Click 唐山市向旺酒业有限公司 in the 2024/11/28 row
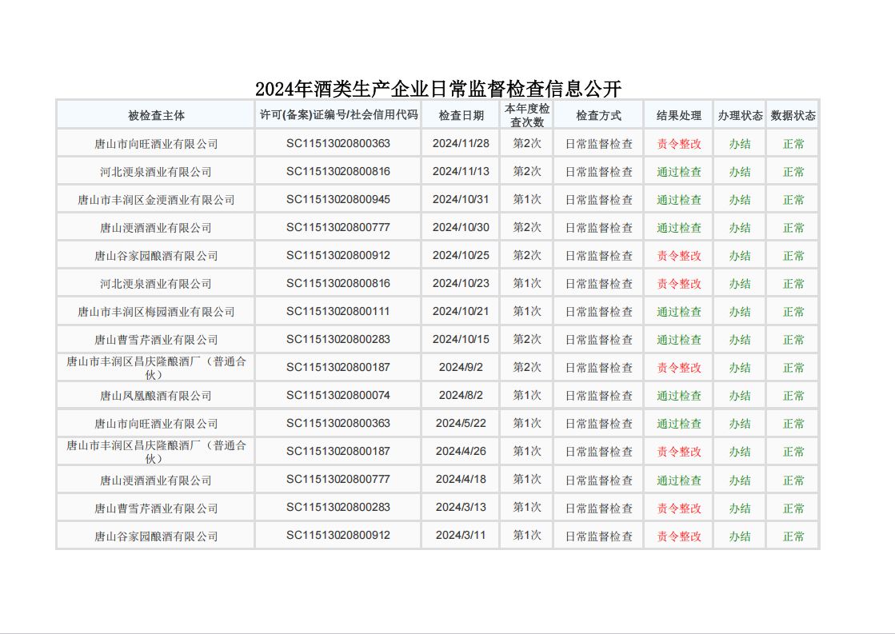 pyautogui.click(x=156, y=144)
